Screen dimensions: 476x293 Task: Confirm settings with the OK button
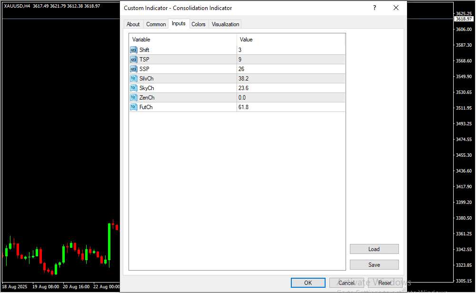pyautogui.click(x=308, y=283)
